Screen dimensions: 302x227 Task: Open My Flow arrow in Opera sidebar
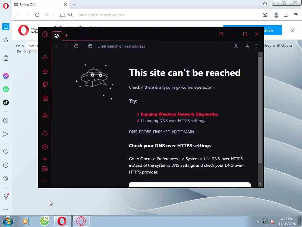[x=6, y=134]
